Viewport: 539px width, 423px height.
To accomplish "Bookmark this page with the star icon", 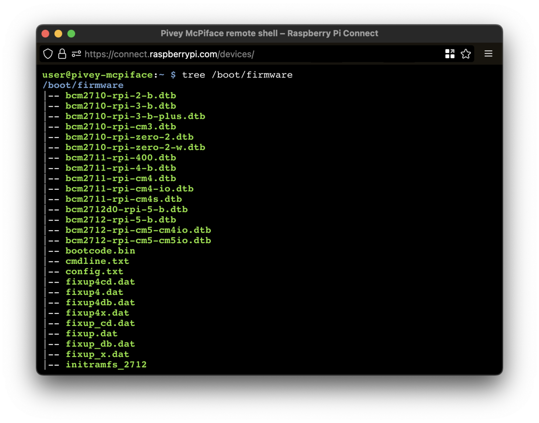I will [466, 54].
